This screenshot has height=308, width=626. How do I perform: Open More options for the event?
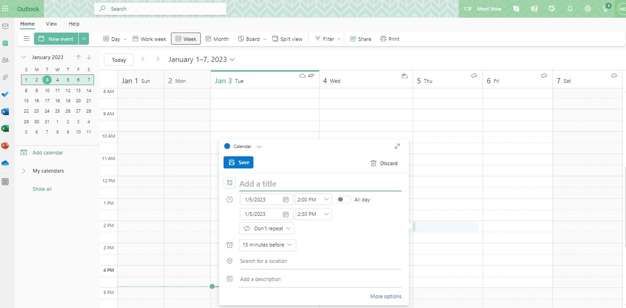point(386,296)
